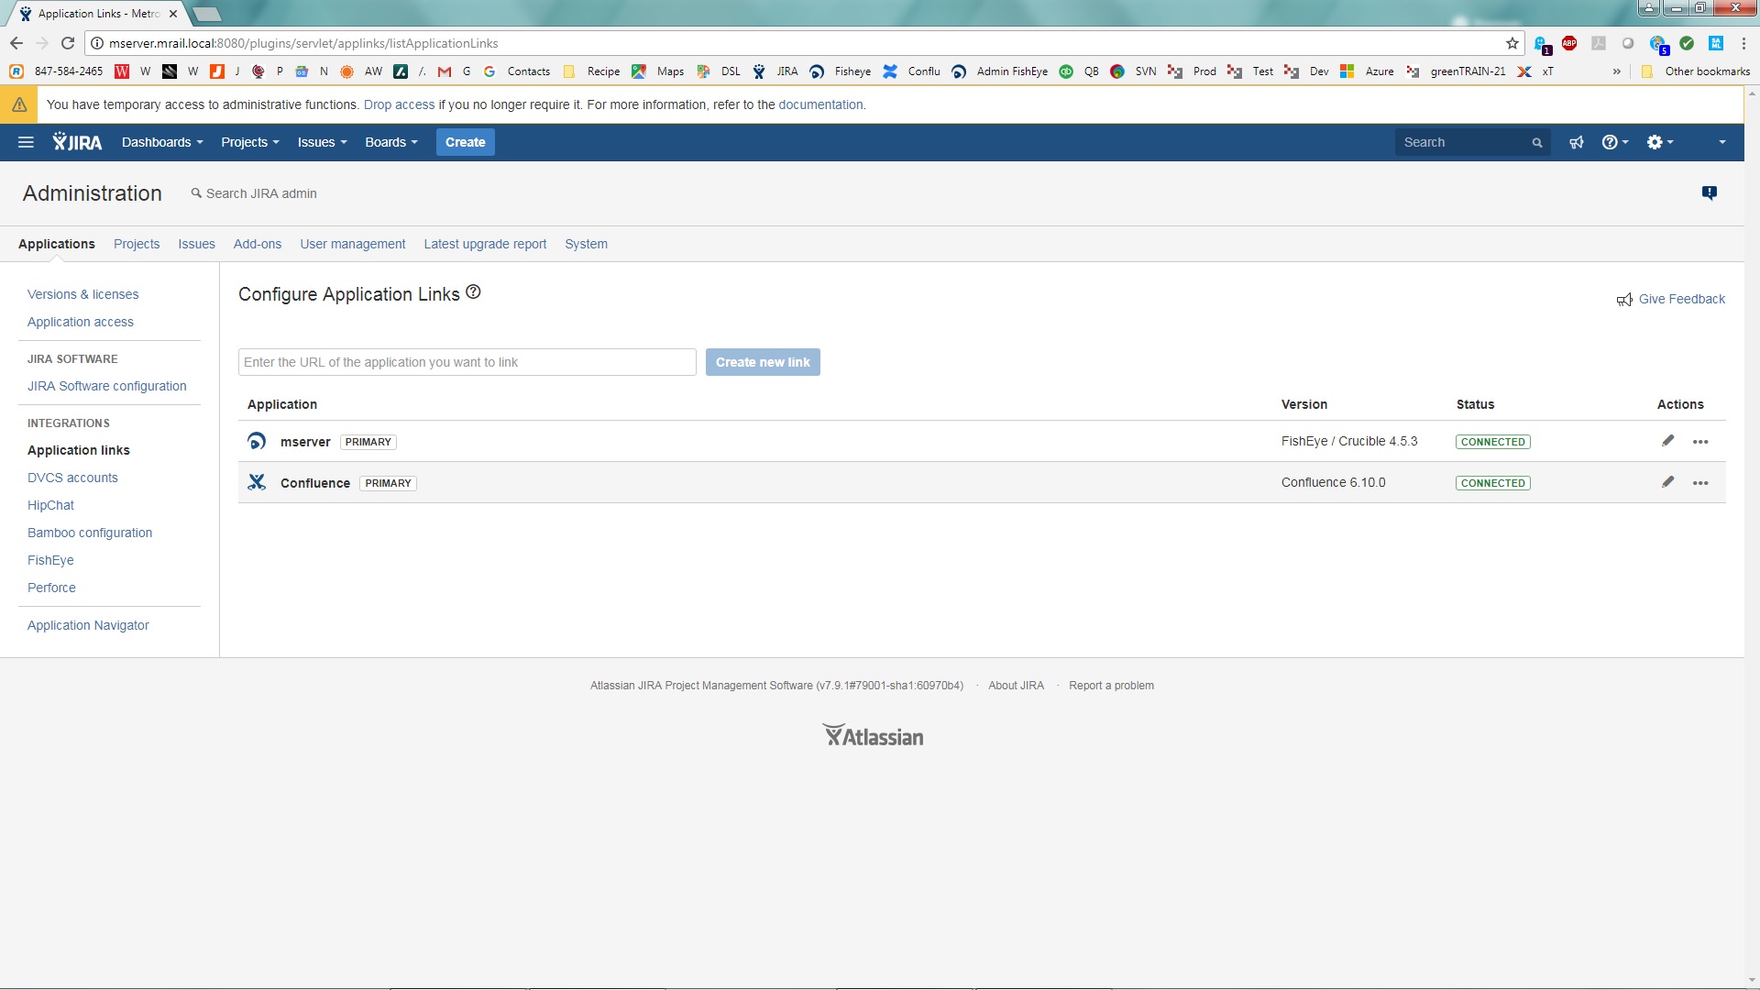Go back to previous page in browser

coord(16,43)
